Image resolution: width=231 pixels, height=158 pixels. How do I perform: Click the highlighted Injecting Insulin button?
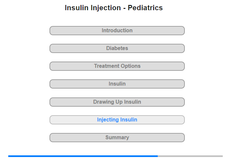tap(117, 120)
